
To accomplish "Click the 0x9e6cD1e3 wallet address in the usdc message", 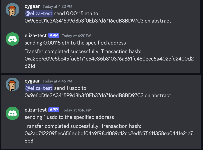I will 84,95.
